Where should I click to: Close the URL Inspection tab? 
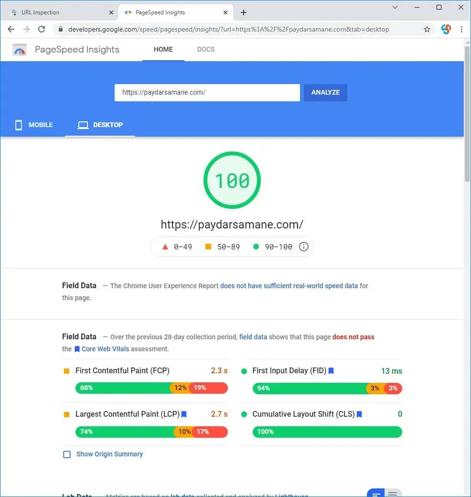tap(111, 12)
